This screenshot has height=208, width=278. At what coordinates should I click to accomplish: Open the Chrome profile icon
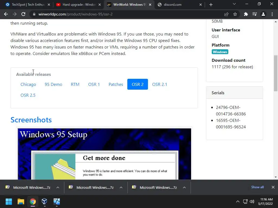[x=263, y=14]
